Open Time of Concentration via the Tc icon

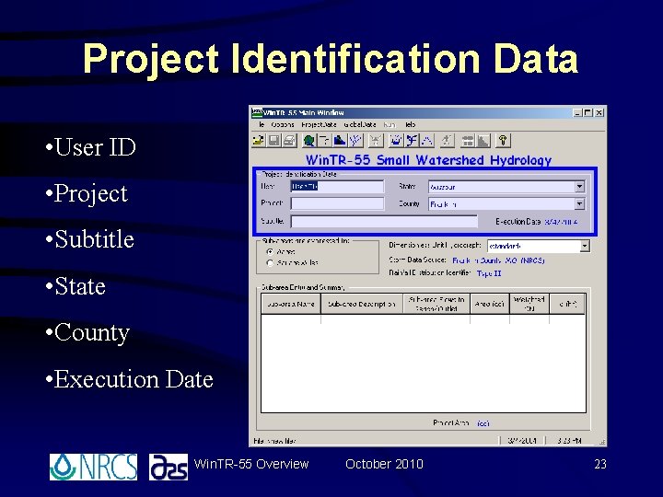coord(324,140)
